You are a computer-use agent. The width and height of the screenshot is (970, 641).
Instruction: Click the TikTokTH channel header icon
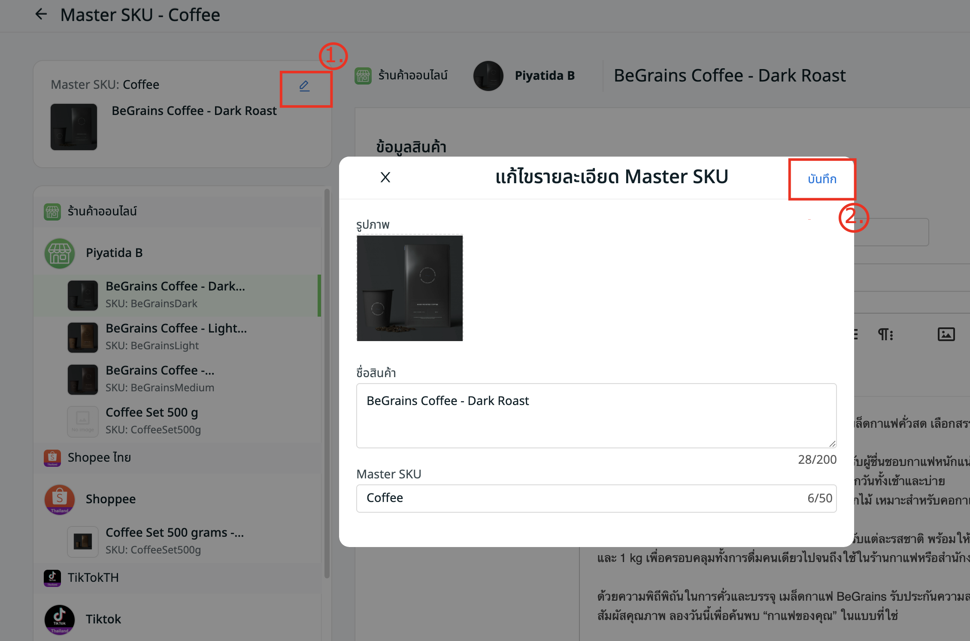click(52, 578)
